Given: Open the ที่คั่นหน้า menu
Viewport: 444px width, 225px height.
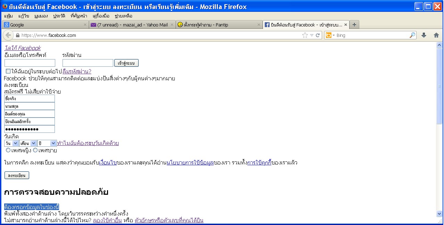Looking at the screenshot, I should click(79, 16).
